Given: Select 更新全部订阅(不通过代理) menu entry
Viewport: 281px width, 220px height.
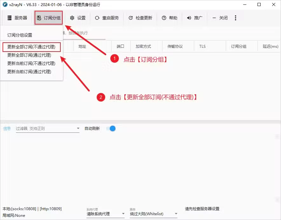Looking at the screenshot, I should [x=31, y=47].
